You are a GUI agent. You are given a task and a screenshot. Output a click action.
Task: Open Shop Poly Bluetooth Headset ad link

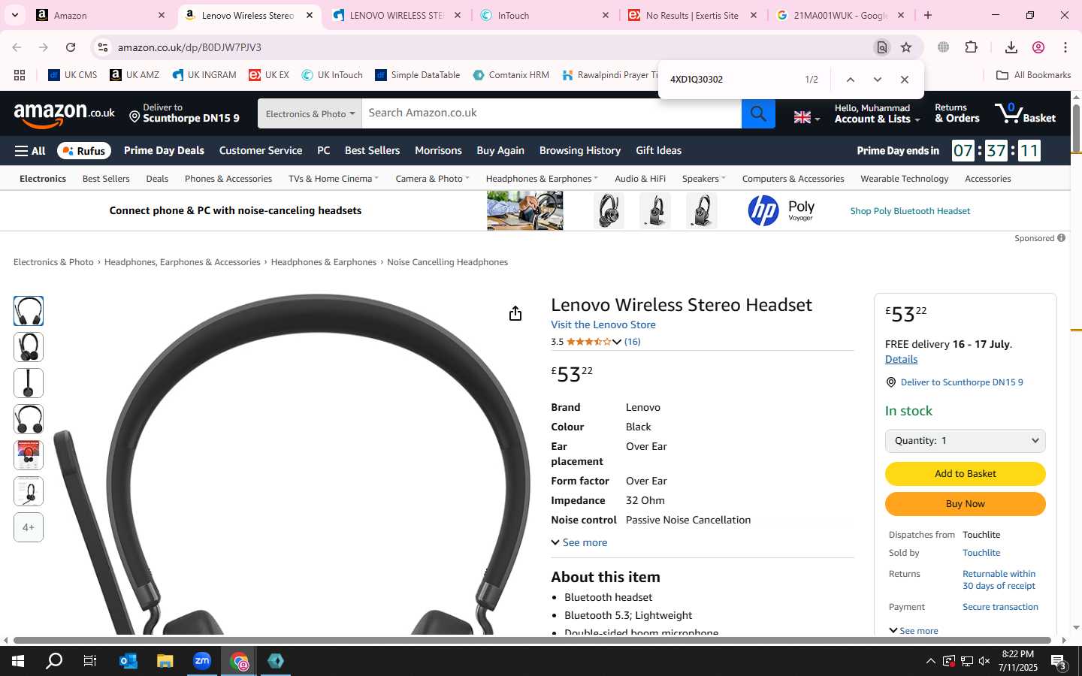(x=910, y=211)
